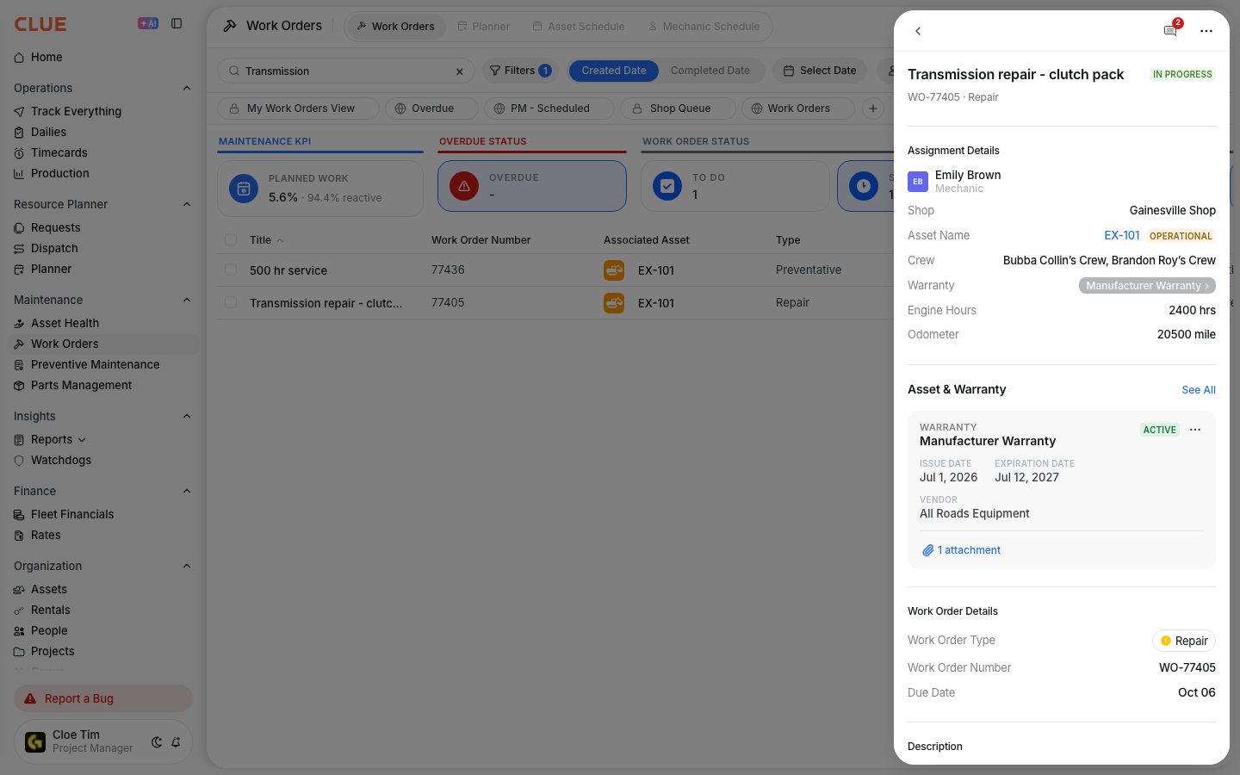Select the header checkbox for all rows
Image resolution: width=1240 pixels, height=775 pixels.
coord(231,240)
